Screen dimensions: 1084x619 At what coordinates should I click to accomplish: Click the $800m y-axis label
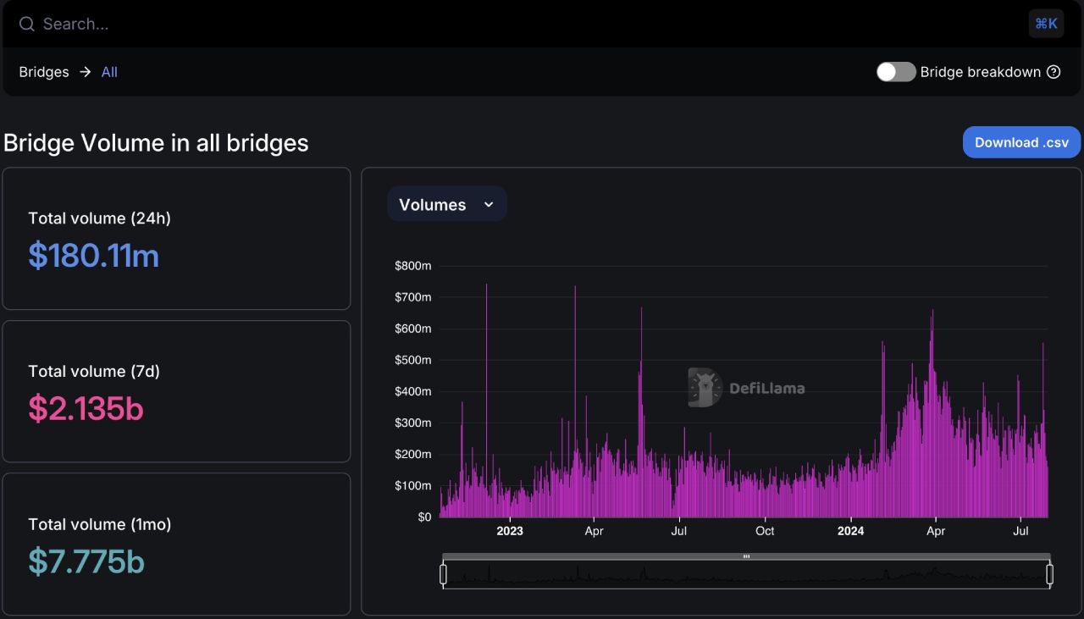click(x=412, y=266)
